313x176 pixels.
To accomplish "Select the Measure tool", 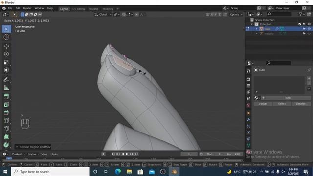I will [6, 88].
